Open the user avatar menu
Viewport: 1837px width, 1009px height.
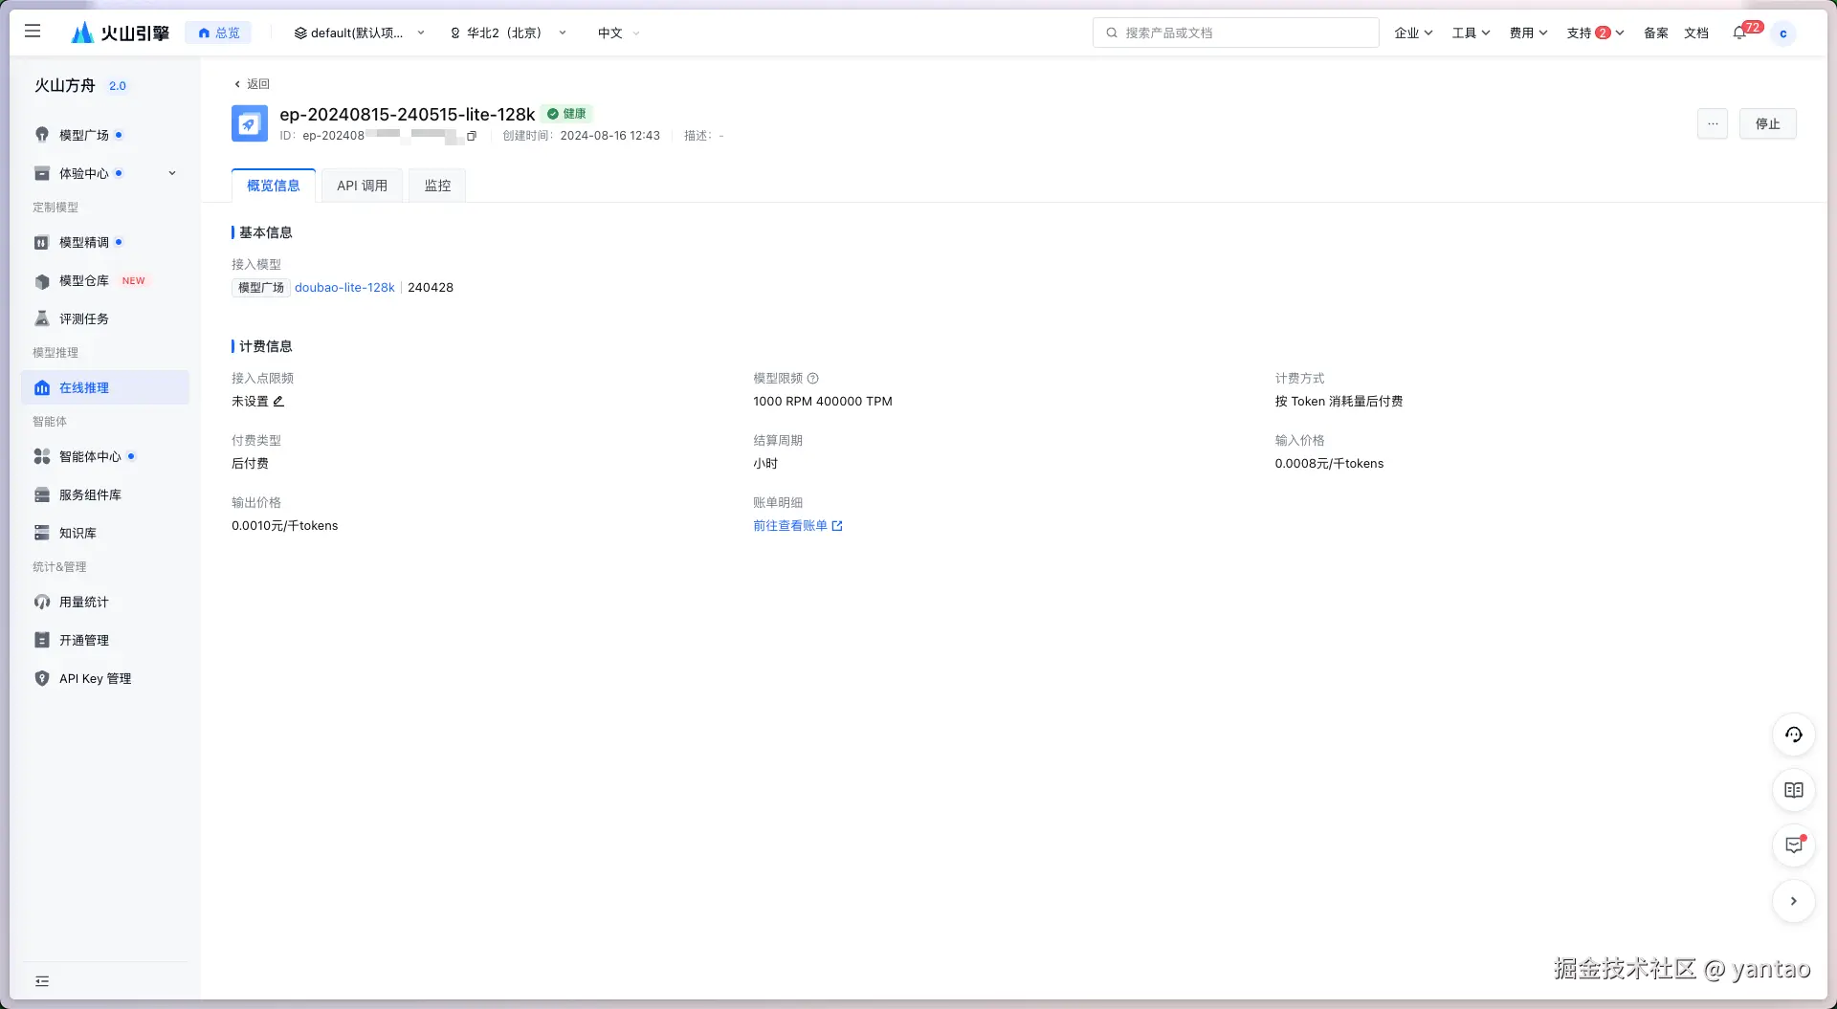[x=1782, y=33]
